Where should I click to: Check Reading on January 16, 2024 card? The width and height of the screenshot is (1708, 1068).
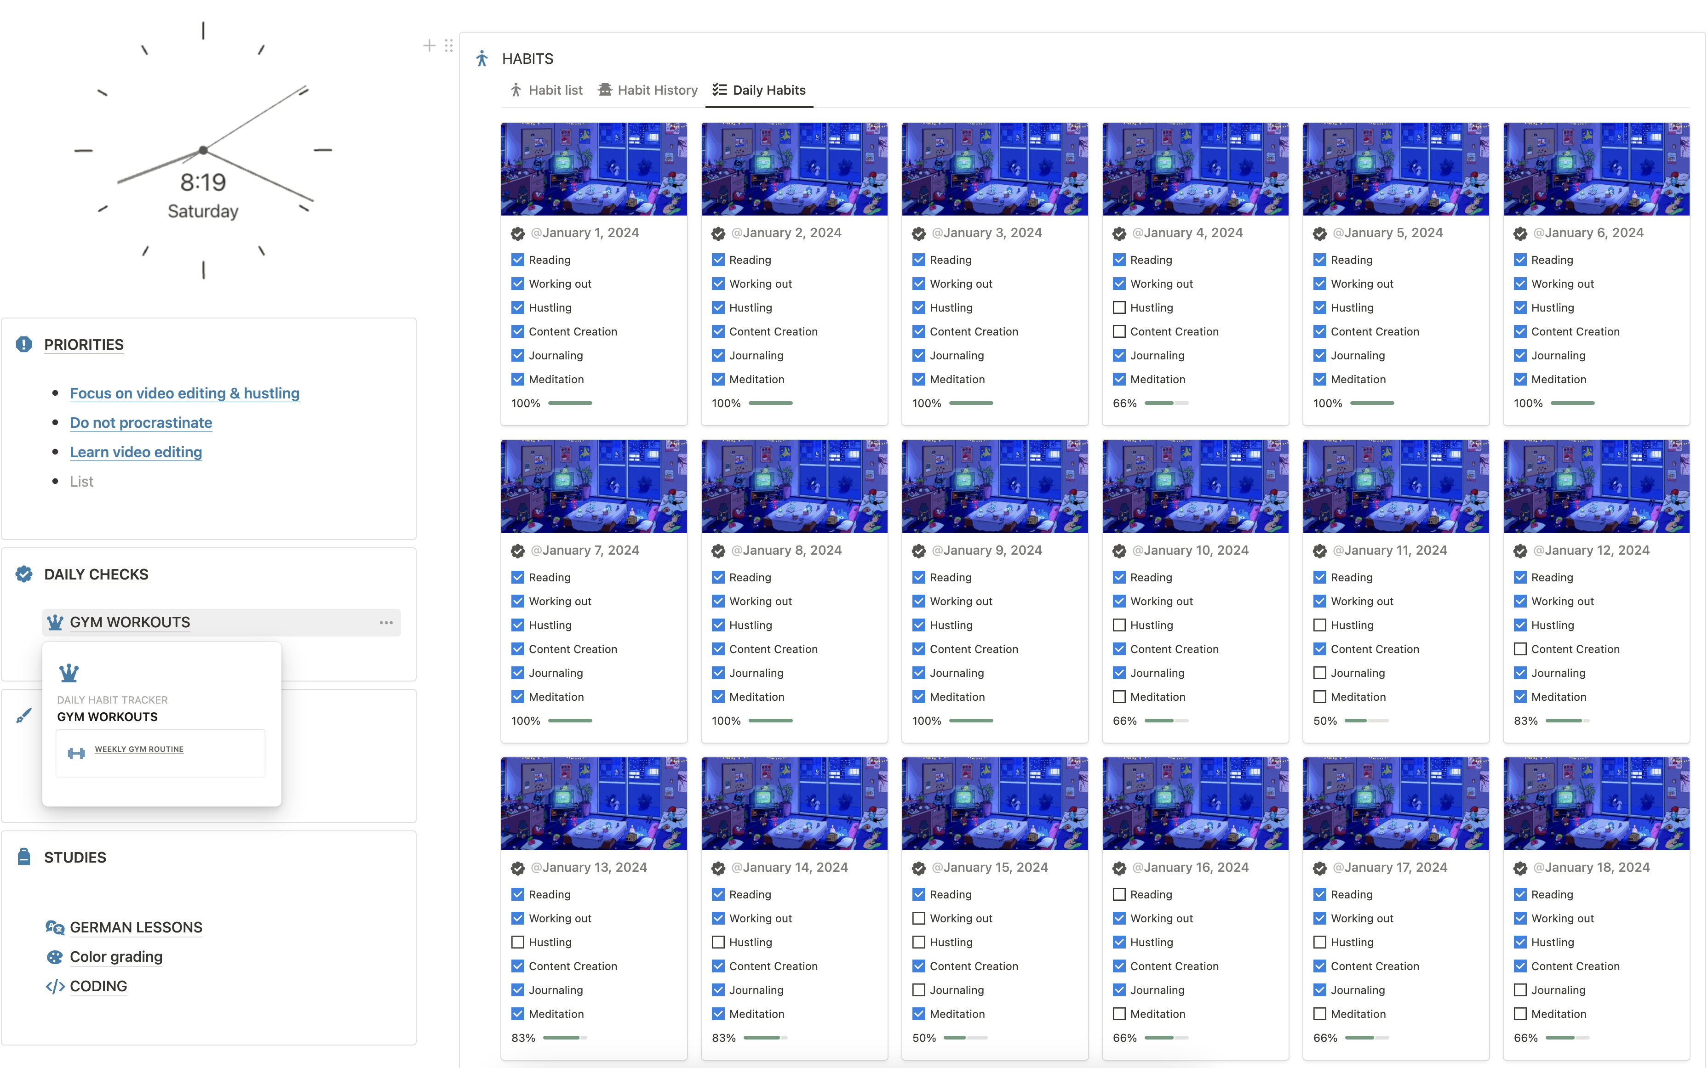pyautogui.click(x=1119, y=894)
